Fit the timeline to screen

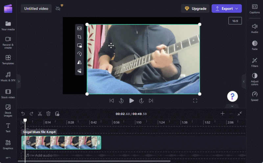coord(240,114)
